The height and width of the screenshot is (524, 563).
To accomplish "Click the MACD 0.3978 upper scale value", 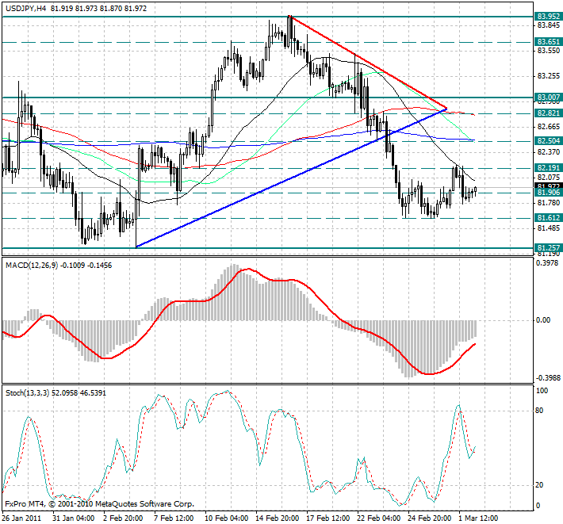I will 547,263.
